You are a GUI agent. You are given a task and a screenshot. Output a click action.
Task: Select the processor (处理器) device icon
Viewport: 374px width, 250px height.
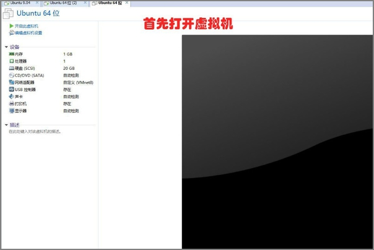(11, 61)
